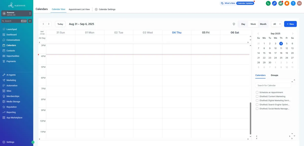Open the phone dialer icon
This screenshot has width=304, height=146.
coord(268,3)
